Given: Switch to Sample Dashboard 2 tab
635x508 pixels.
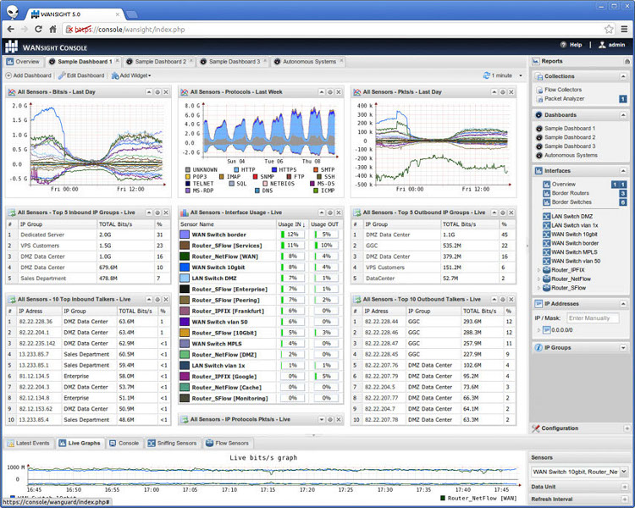Looking at the screenshot, I should [x=159, y=62].
